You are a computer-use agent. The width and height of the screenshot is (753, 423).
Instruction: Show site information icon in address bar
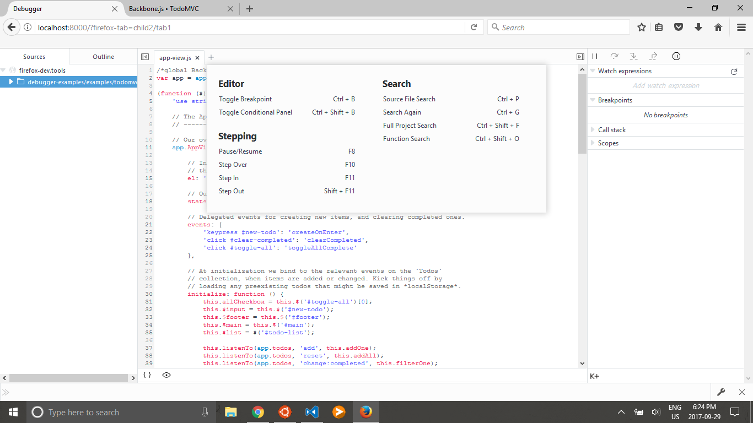(x=28, y=28)
